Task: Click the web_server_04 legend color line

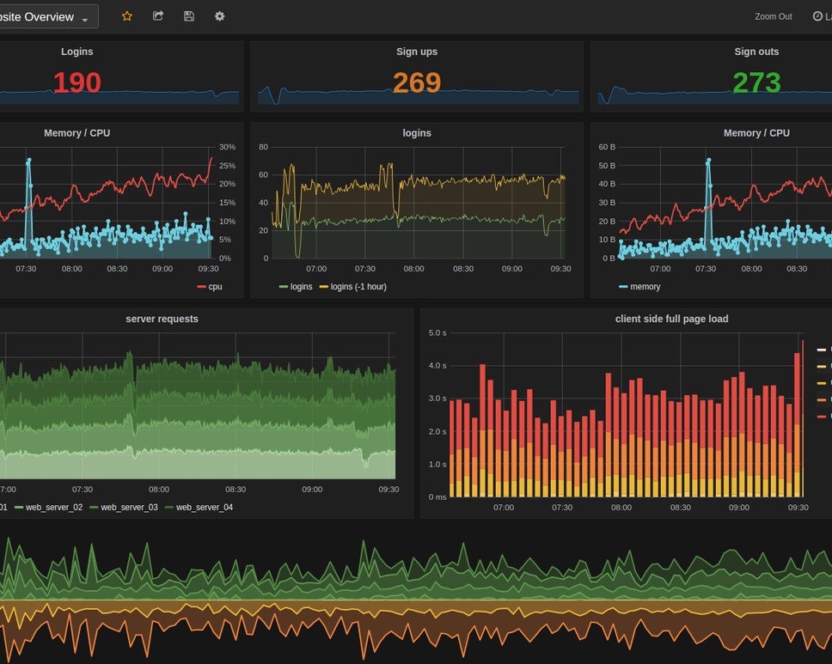Action: (169, 508)
